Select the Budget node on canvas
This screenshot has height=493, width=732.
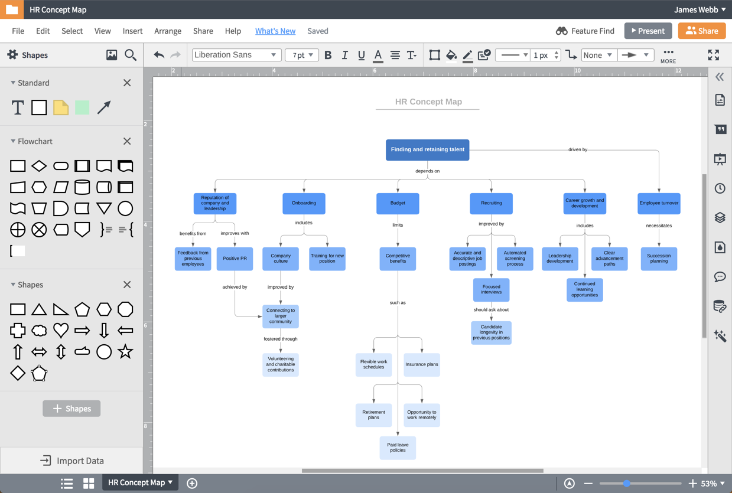pos(398,203)
